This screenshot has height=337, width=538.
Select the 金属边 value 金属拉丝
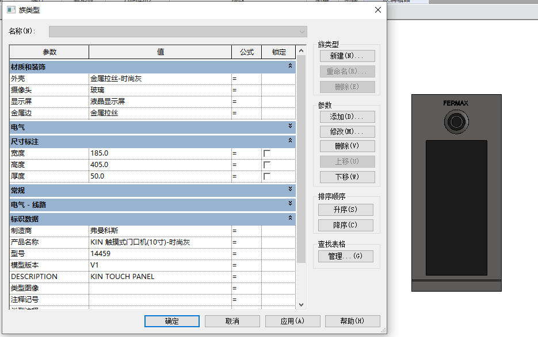[160, 113]
